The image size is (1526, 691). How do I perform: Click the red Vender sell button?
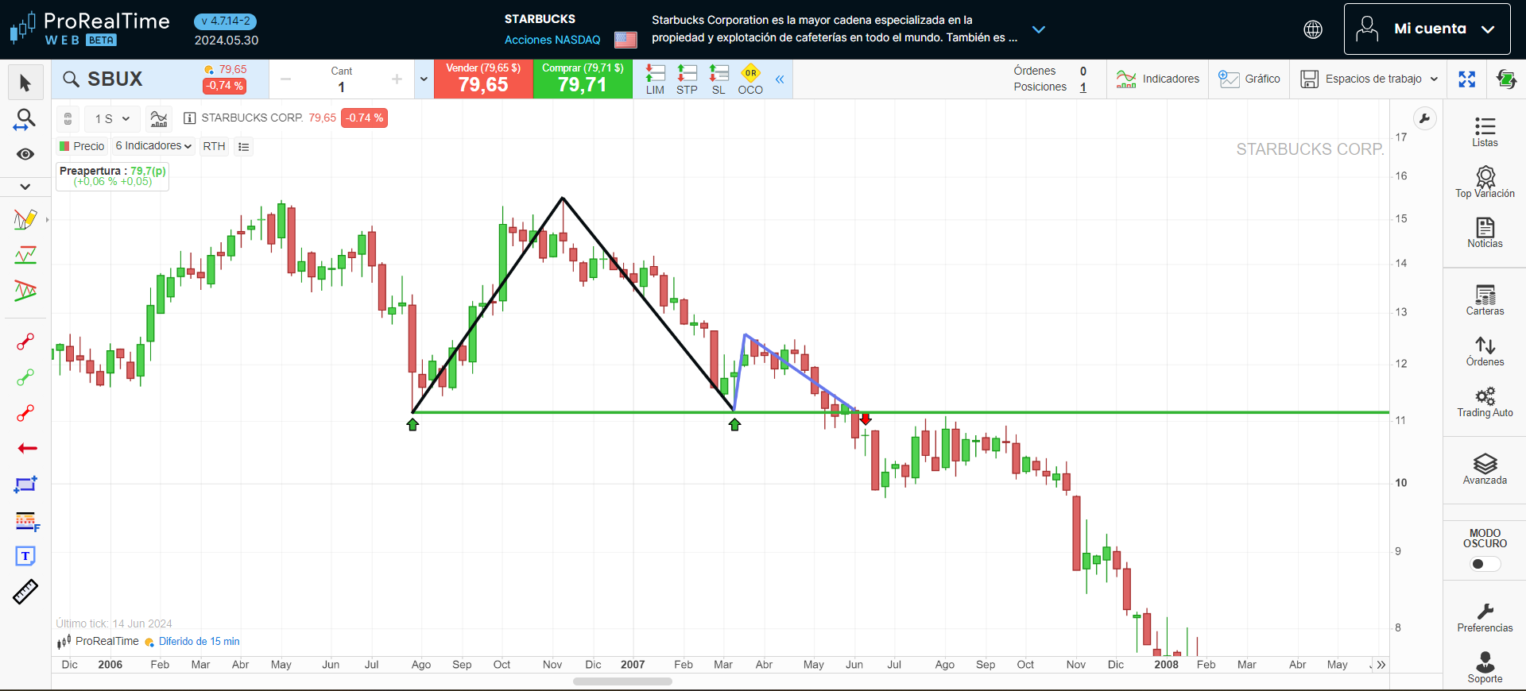coord(483,79)
